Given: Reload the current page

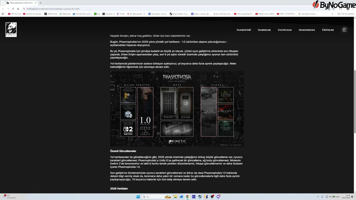Looking at the screenshot, I should [13, 9].
